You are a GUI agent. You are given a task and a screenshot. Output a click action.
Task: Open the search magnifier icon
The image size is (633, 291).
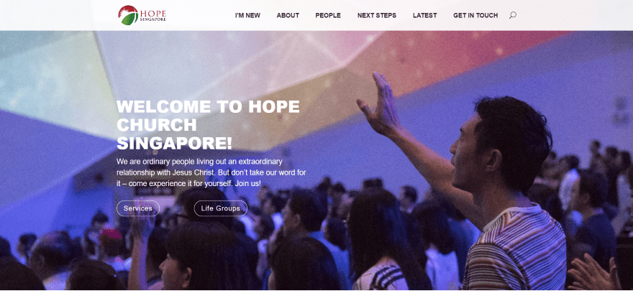point(512,15)
